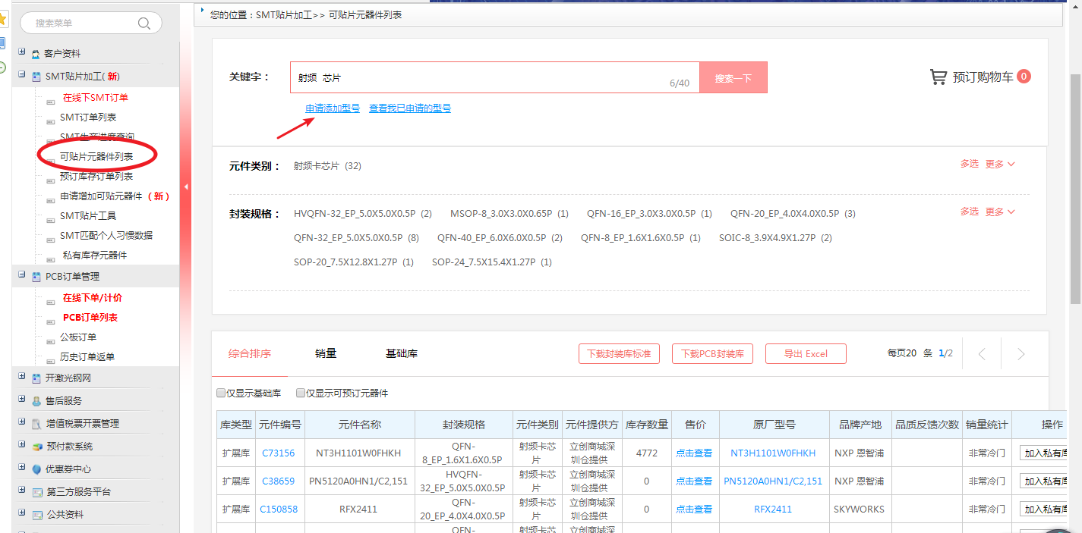The image size is (1082, 533).
Task: Collapse sidebar with the red arrow handle
Action: (186, 187)
